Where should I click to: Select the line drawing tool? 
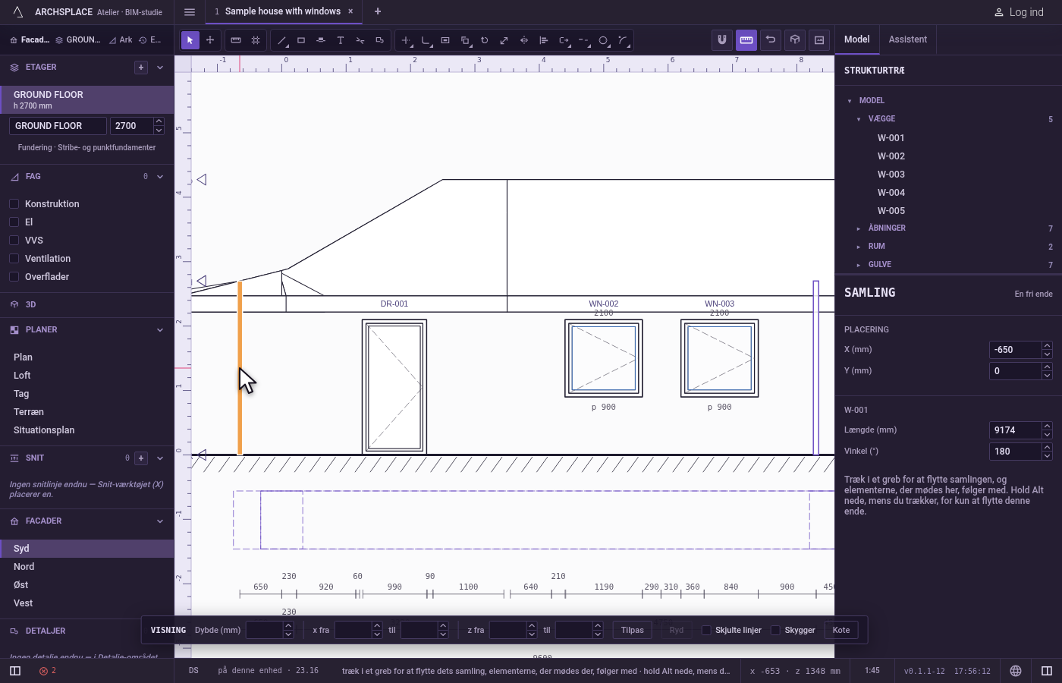pos(281,40)
